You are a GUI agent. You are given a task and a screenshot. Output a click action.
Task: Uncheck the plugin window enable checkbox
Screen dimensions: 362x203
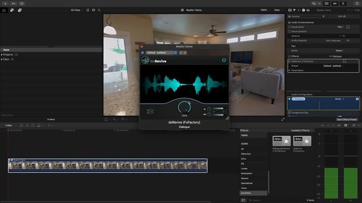(x=143, y=52)
